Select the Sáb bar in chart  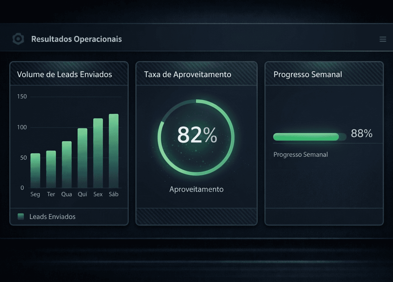(114, 151)
